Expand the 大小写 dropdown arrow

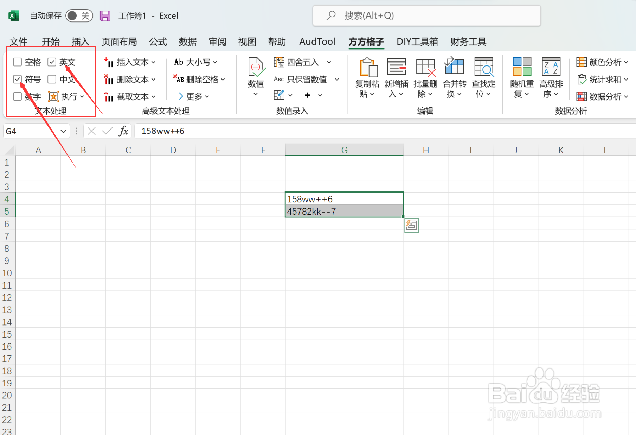click(215, 62)
